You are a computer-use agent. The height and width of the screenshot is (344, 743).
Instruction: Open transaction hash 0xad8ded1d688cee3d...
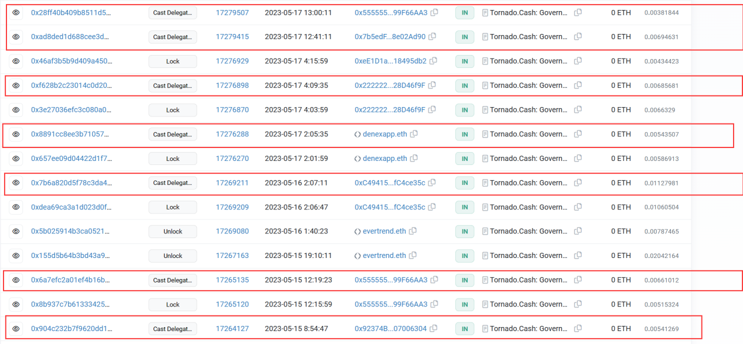(70, 37)
